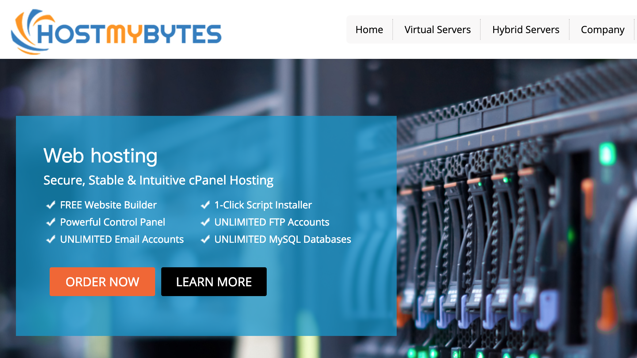The width and height of the screenshot is (637, 358).
Task: Open the Company menu
Action: coord(602,30)
